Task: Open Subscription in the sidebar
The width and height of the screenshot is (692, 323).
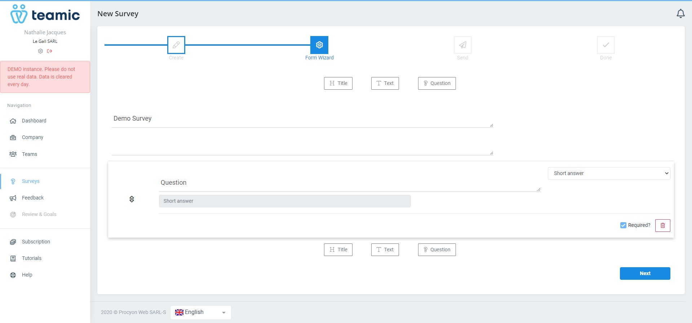Action: pos(36,242)
